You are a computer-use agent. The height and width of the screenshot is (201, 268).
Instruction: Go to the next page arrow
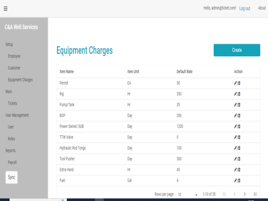[245, 194]
